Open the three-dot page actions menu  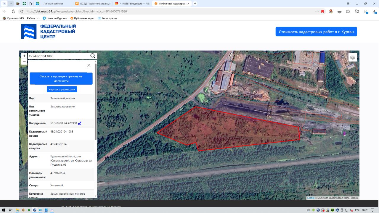[317, 11]
